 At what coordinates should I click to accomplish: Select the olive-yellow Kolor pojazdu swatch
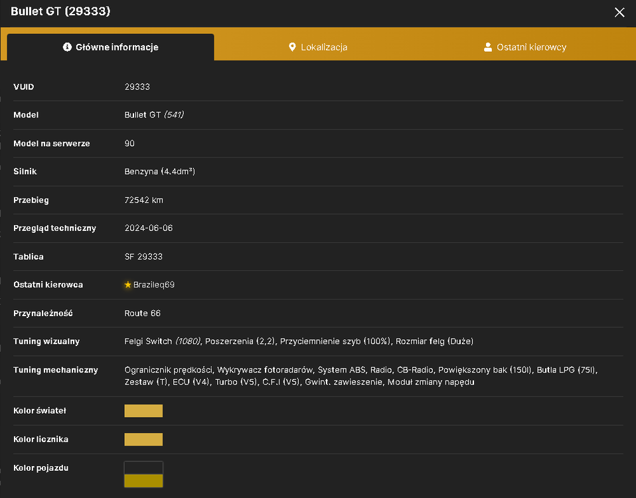(x=143, y=481)
